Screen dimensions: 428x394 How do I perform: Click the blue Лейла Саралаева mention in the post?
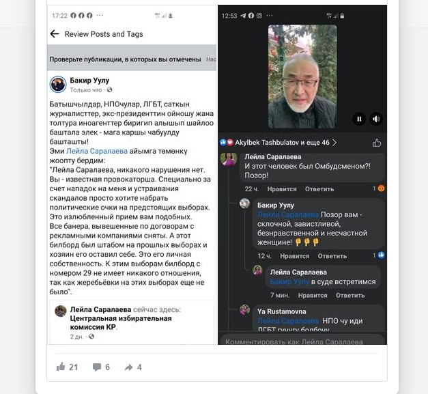pos(97,151)
